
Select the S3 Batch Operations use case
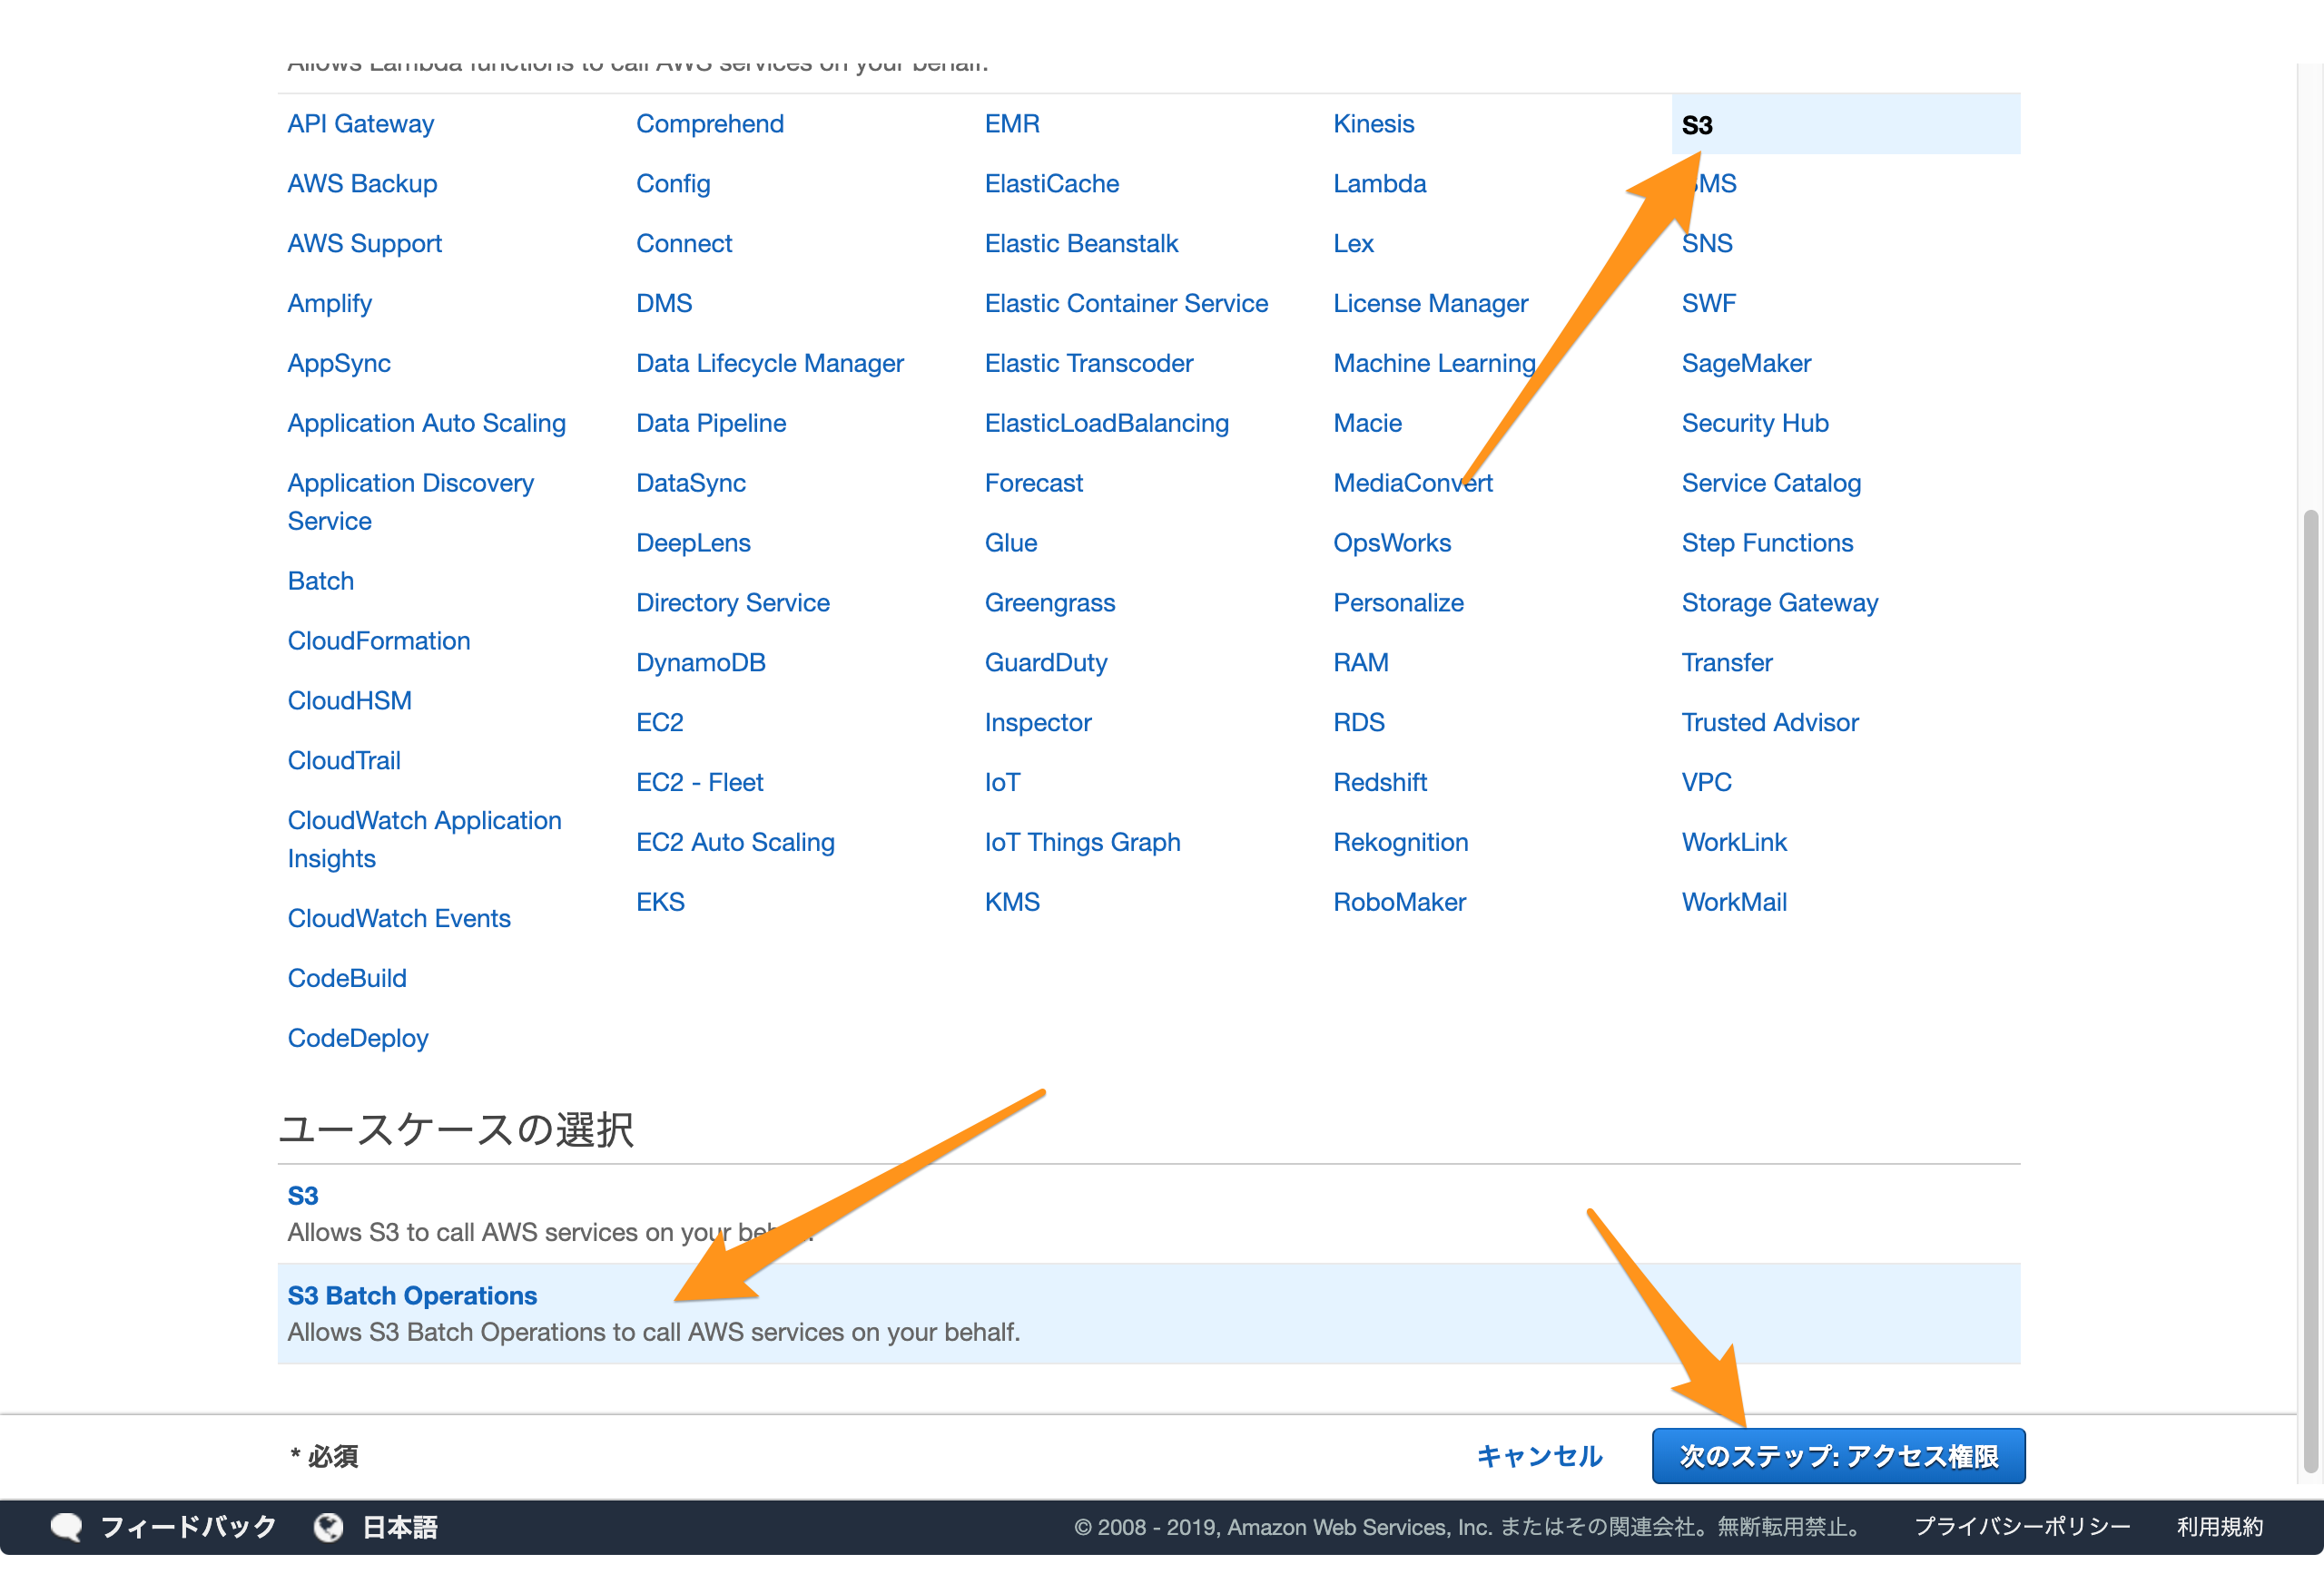[x=1148, y=1312]
